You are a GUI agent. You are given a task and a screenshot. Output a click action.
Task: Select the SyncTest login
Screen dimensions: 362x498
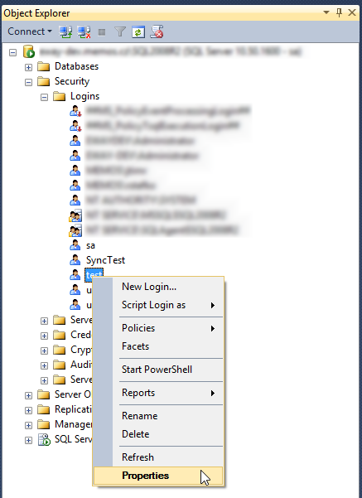(x=105, y=260)
